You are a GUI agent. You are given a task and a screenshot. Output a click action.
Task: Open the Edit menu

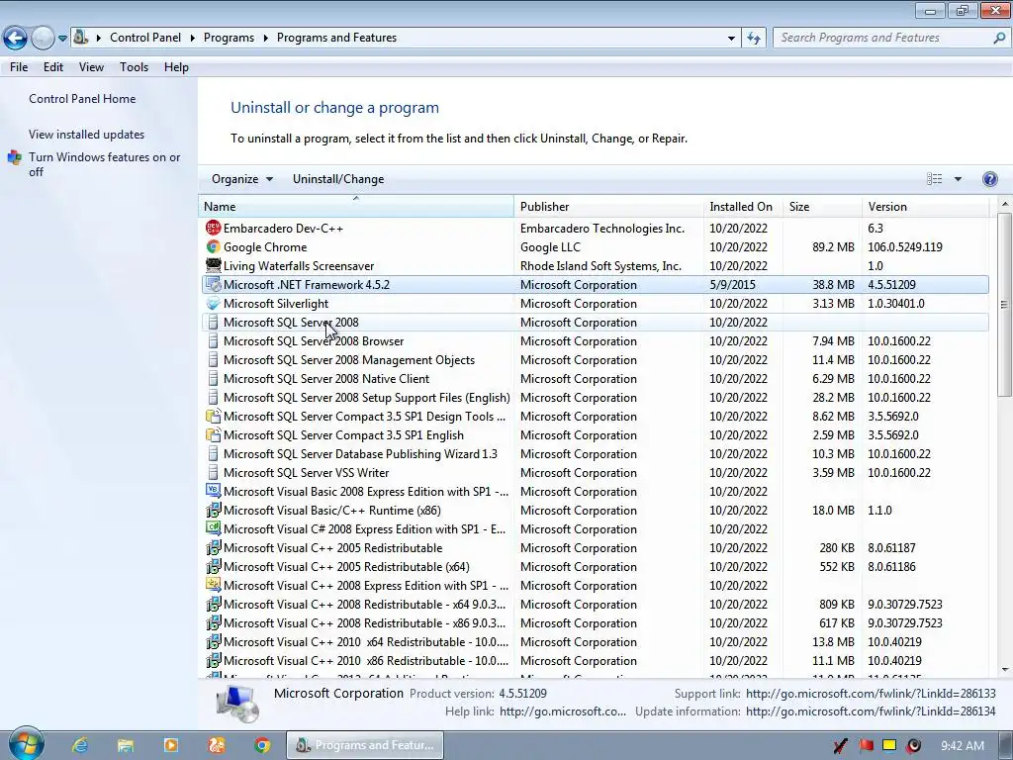pos(53,67)
